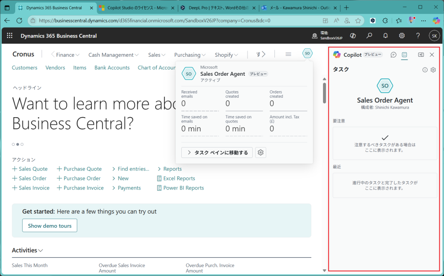Screen dimensions: 444x276
Task: Click the Show demo tours button
Action: pyautogui.click(x=49, y=225)
